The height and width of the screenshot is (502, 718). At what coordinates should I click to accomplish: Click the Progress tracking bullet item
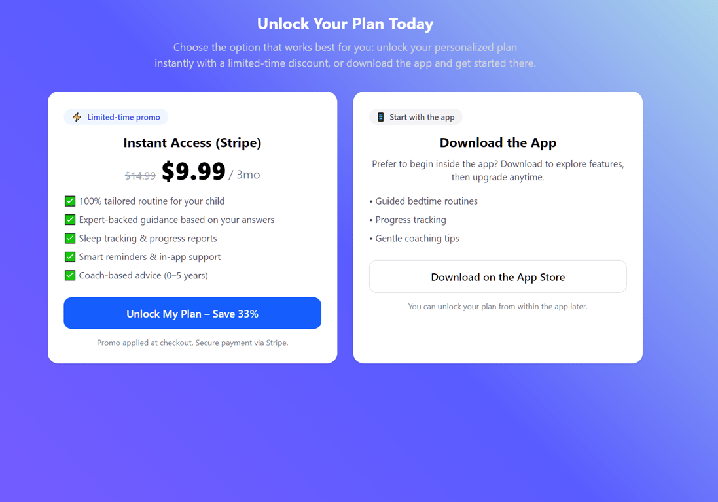click(x=410, y=220)
